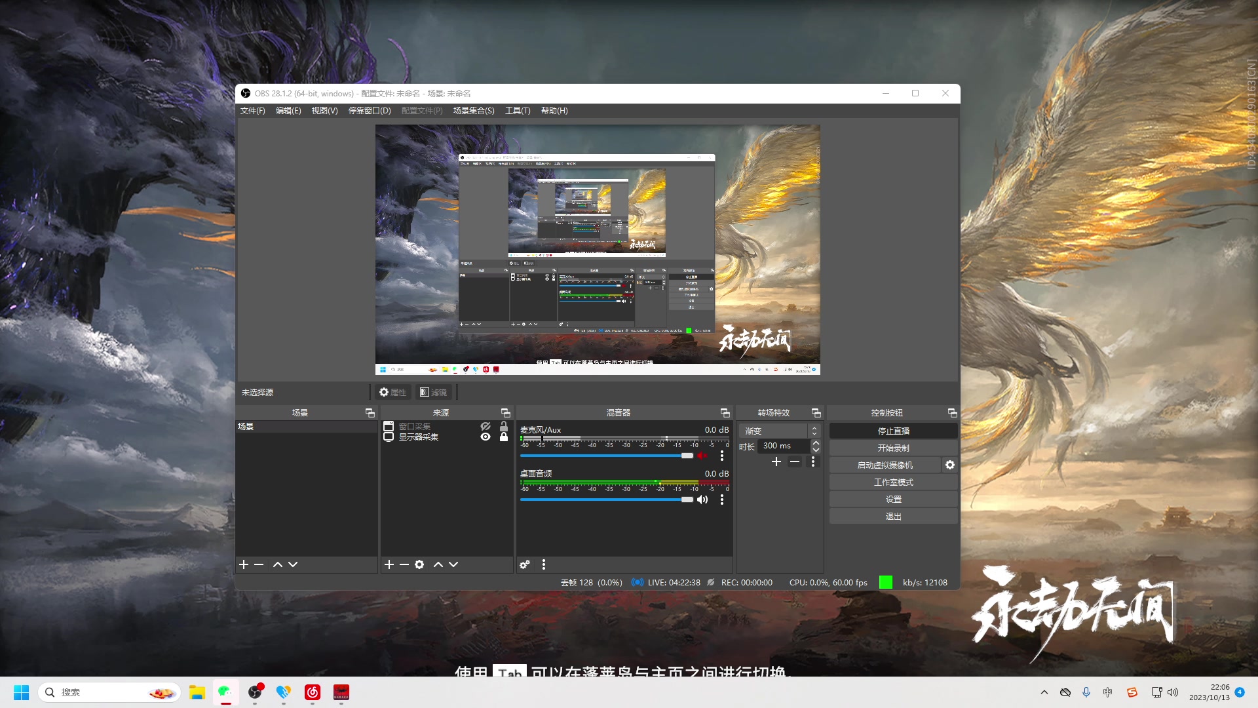1258x708 pixels.
Task: Open the Windows Start menu
Action: point(21,692)
